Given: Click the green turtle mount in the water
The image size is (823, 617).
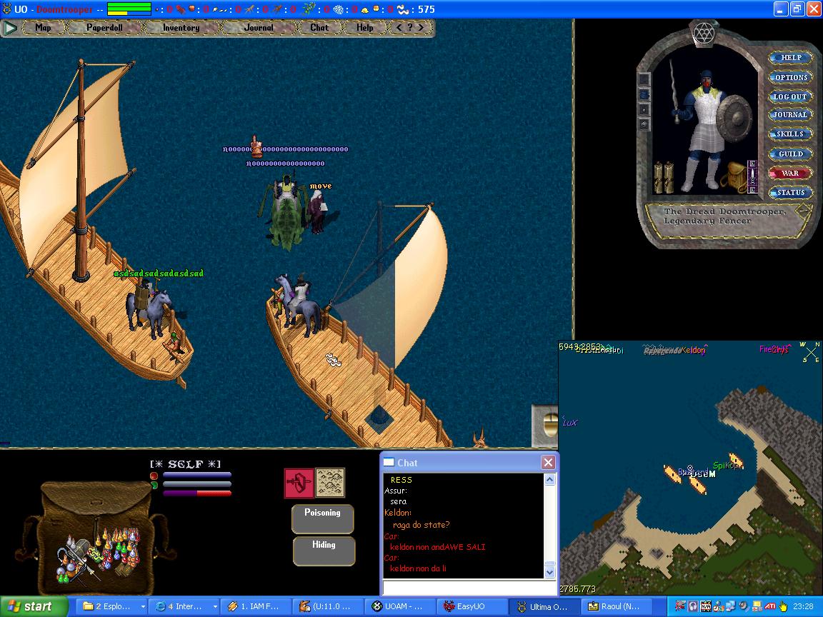Looking at the screenshot, I should (x=286, y=221).
